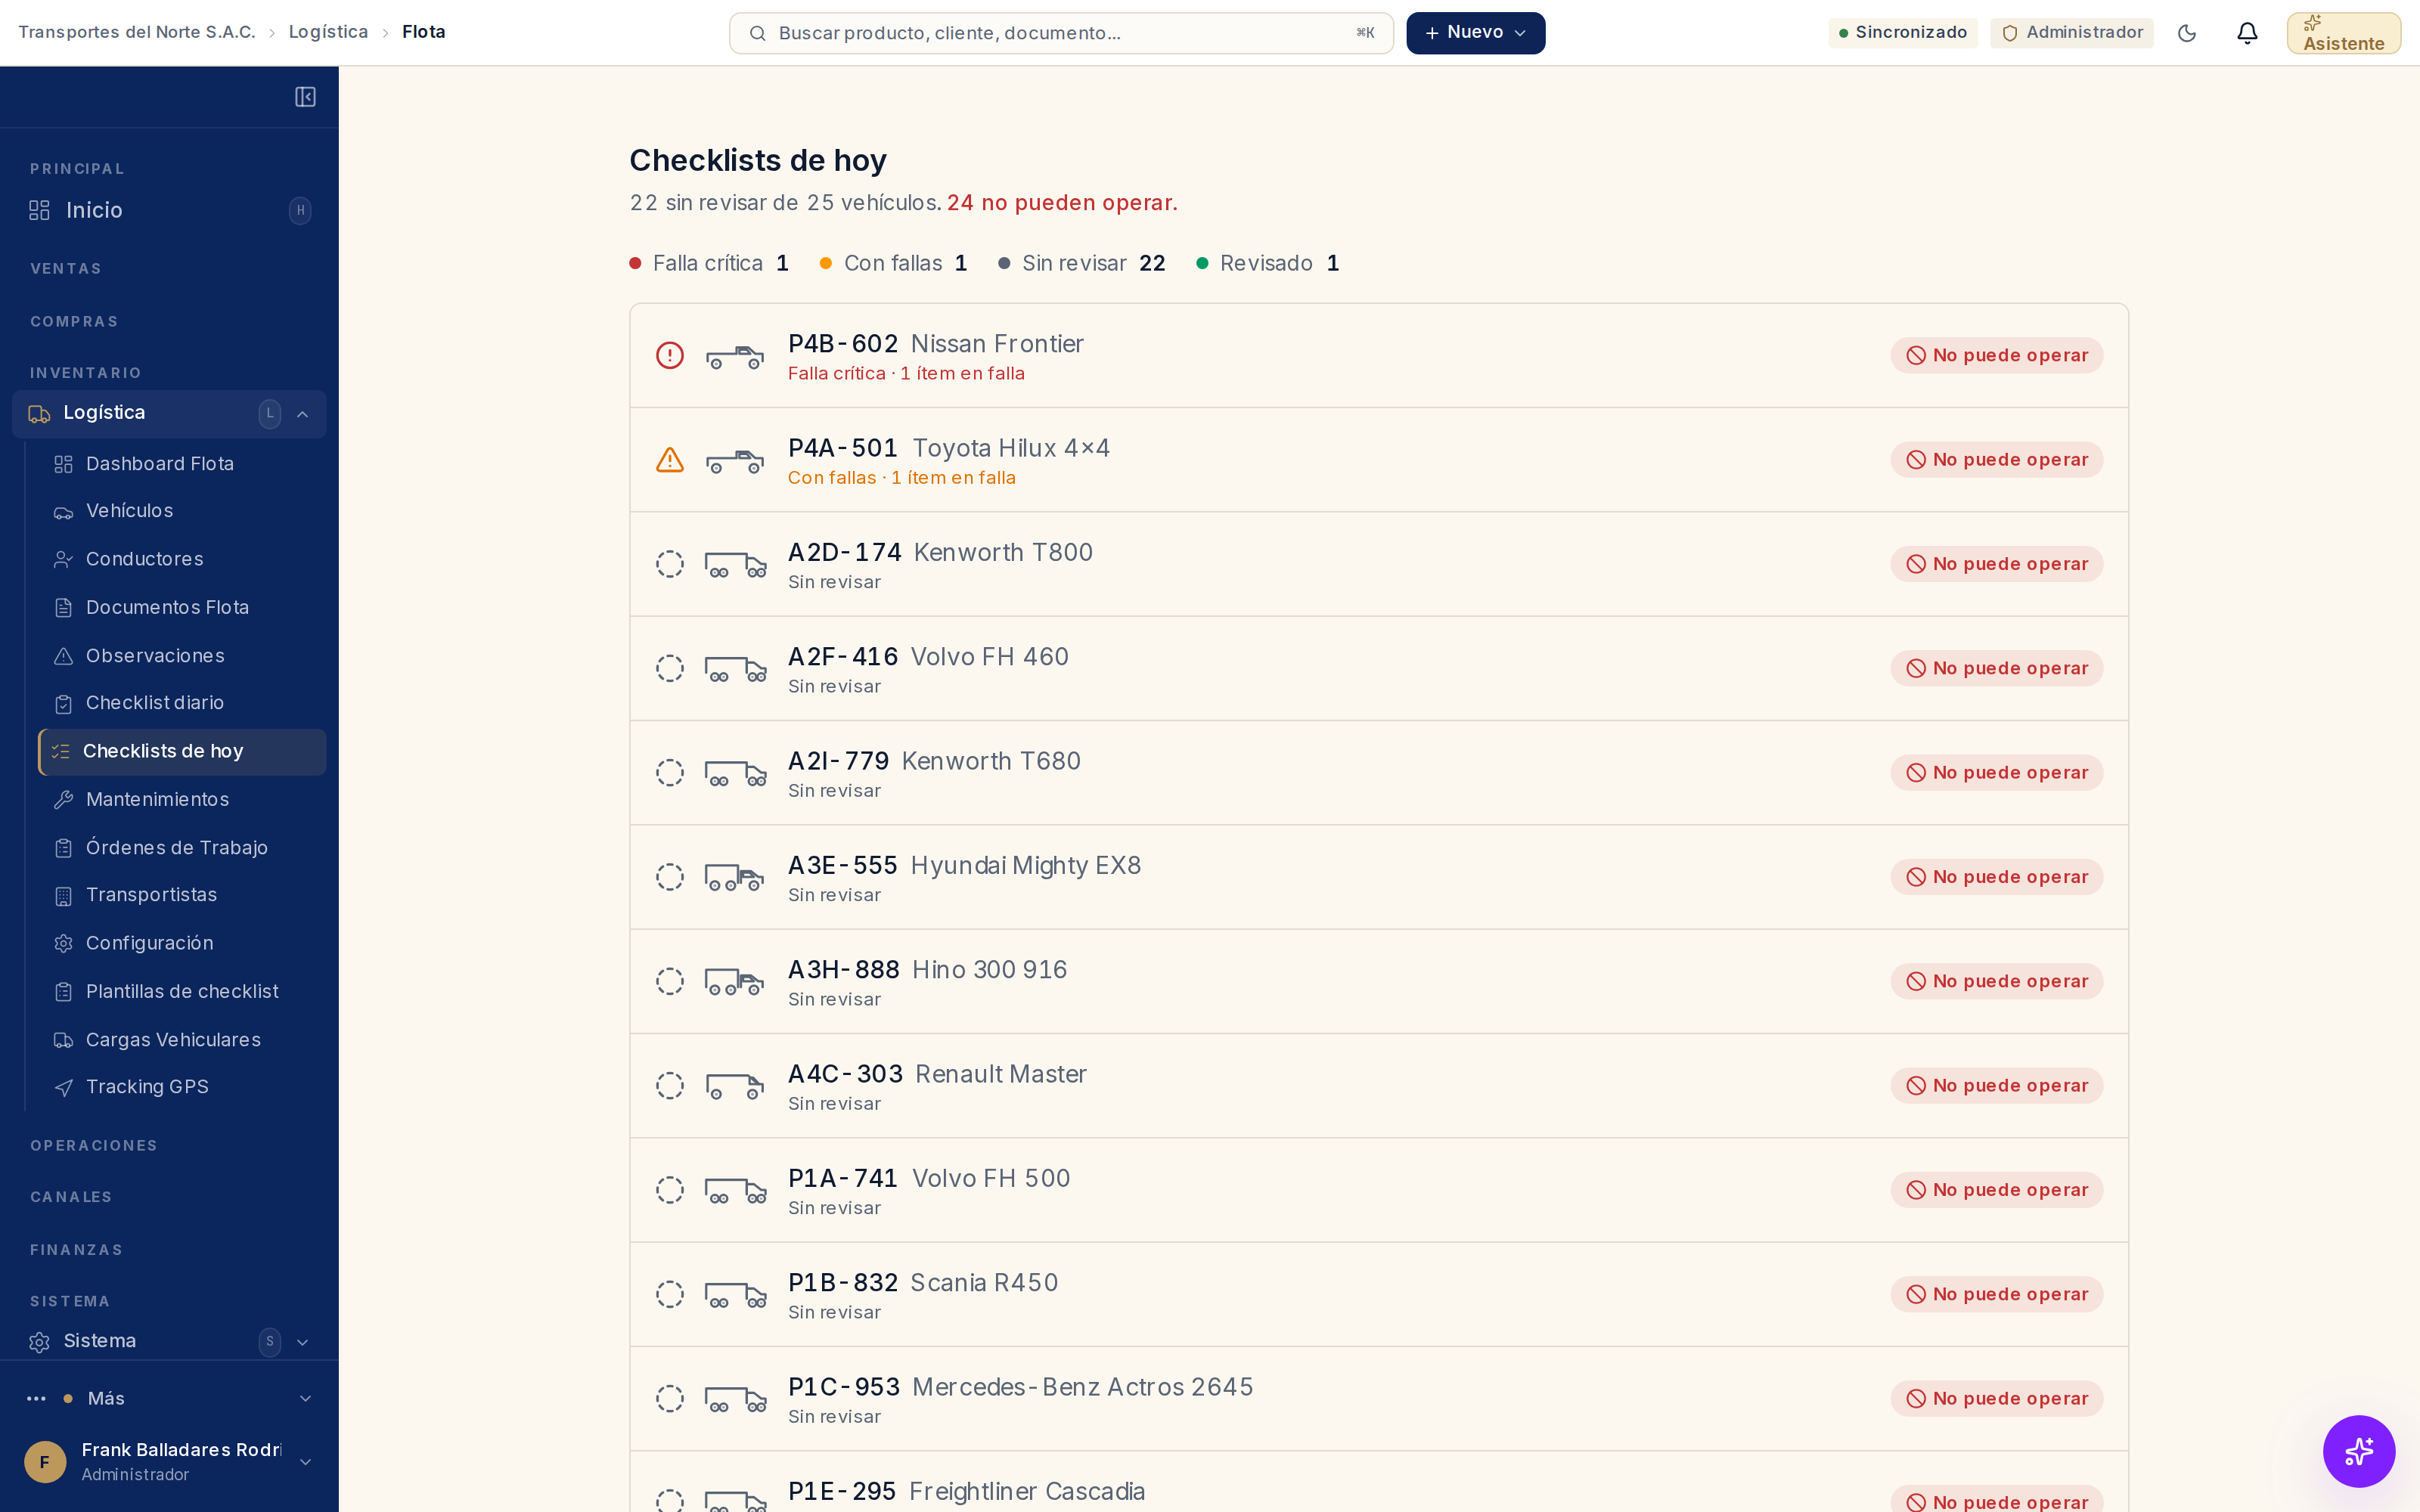Click the Más three-dots icon
The width and height of the screenshot is (2420, 1512).
tap(36, 1399)
